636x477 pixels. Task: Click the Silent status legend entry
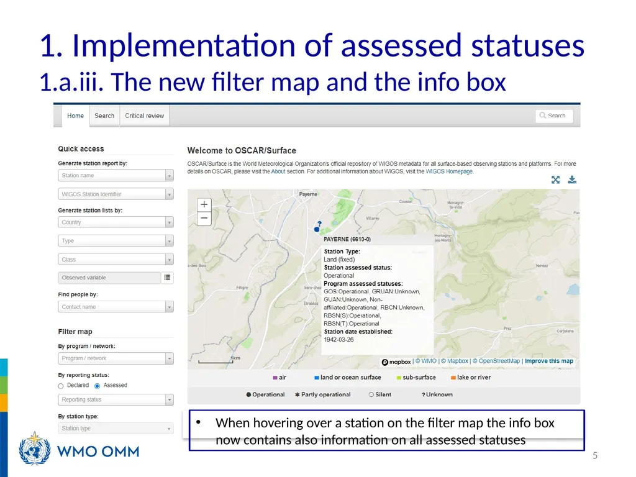coord(379,394)
